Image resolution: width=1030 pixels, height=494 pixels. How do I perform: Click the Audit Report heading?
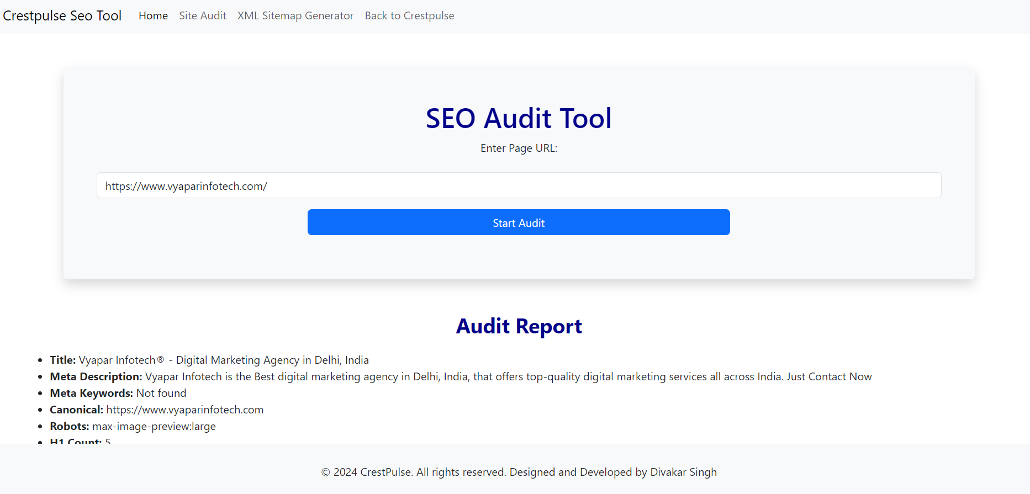click(519, 326)
